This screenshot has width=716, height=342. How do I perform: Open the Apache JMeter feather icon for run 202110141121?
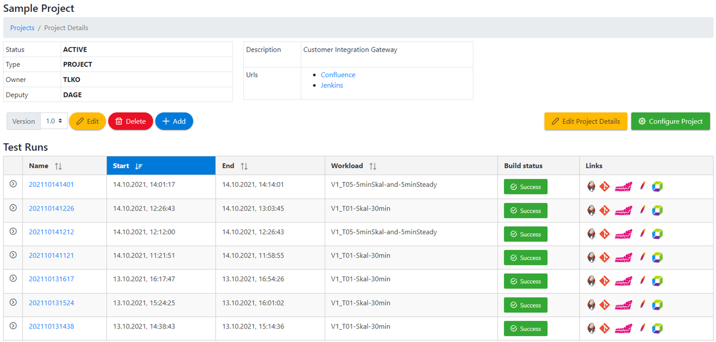click(x=642, y=257)
